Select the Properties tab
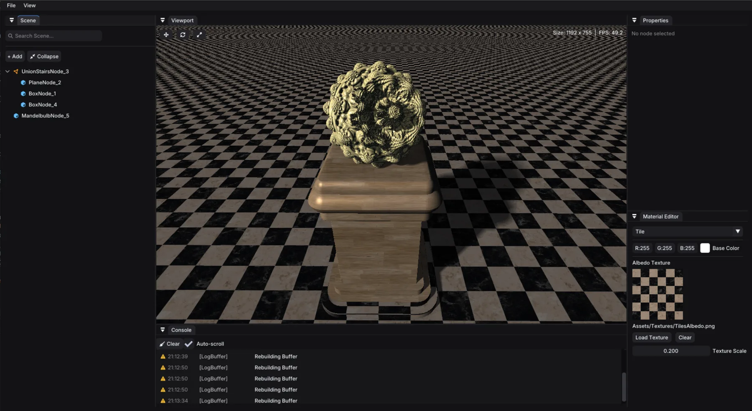This screenshot has width=752, height=411. (655, 20)
